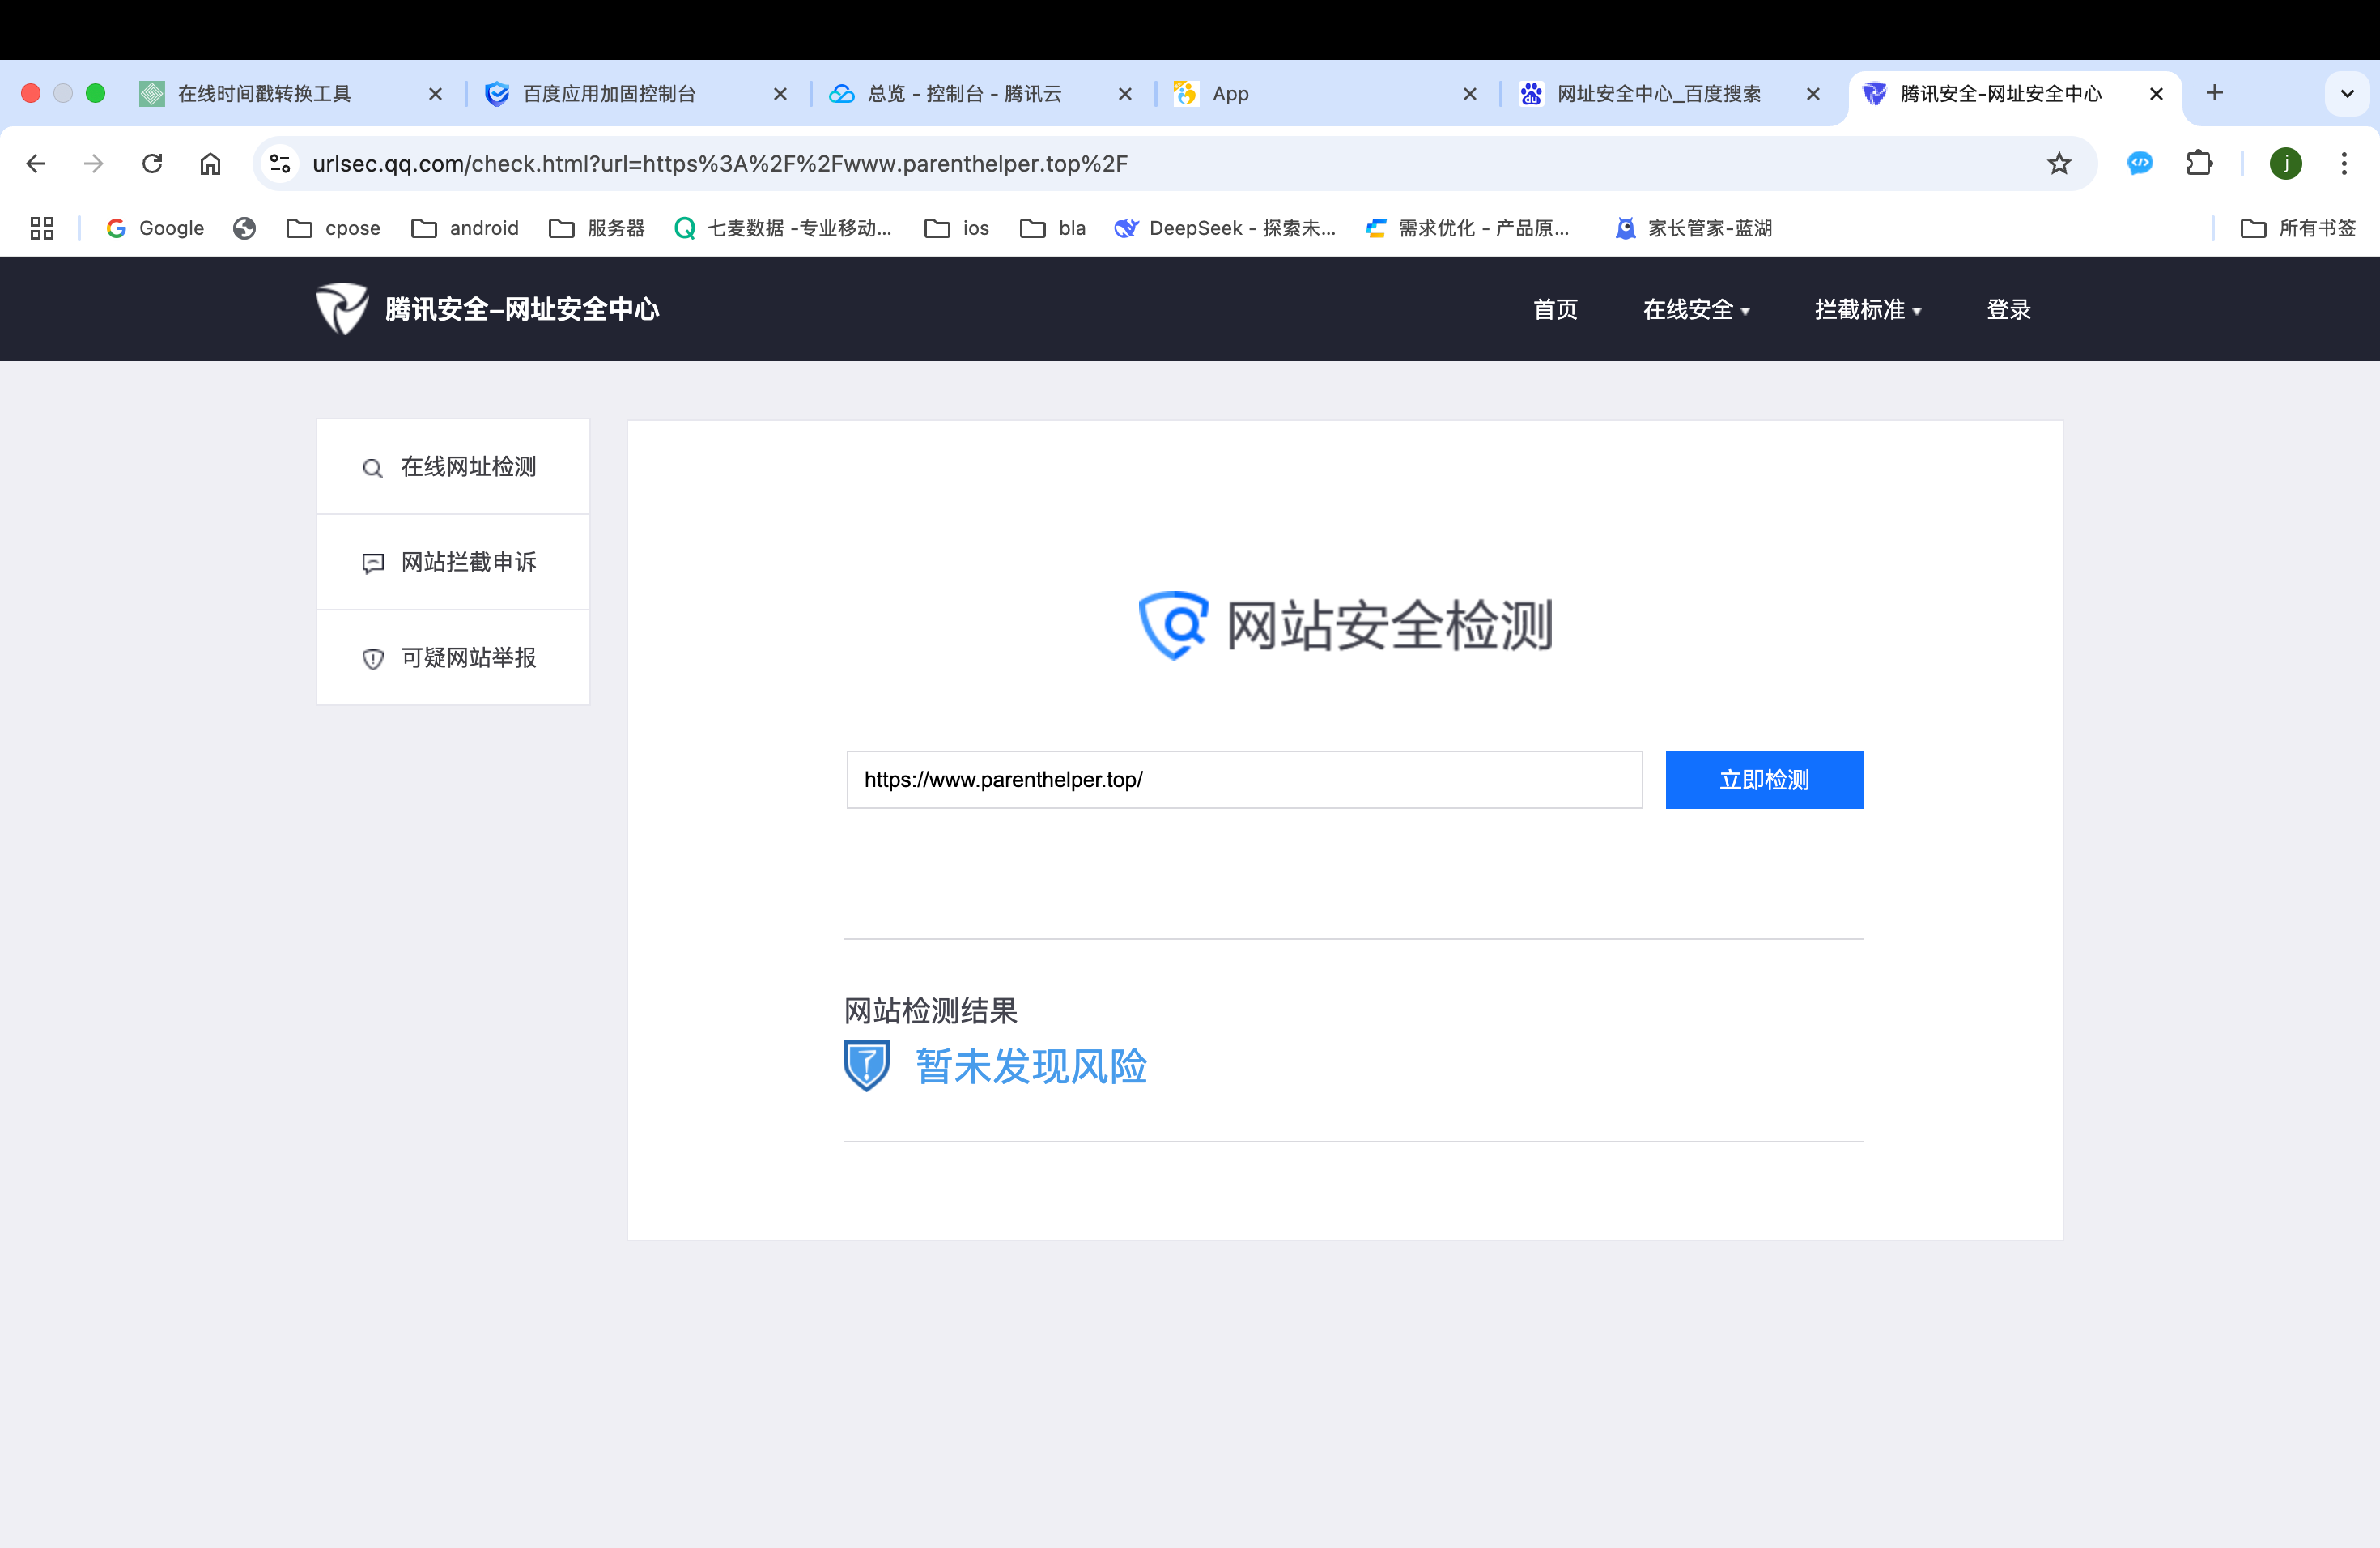Click the 登录 link in header
Image resolution: width=2380 pixels, height=1548 pixels.
pyautogui.click(x=2008, y=310)
